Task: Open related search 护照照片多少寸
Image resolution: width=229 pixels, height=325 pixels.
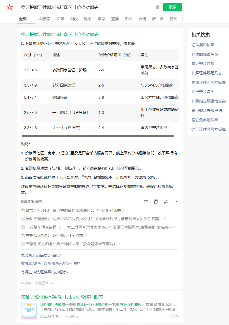Action: 205,92
